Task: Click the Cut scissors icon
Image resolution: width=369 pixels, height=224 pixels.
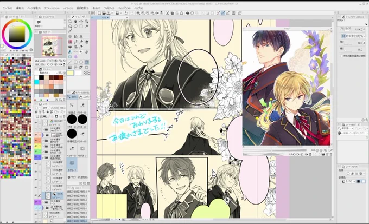Action: 167,13
